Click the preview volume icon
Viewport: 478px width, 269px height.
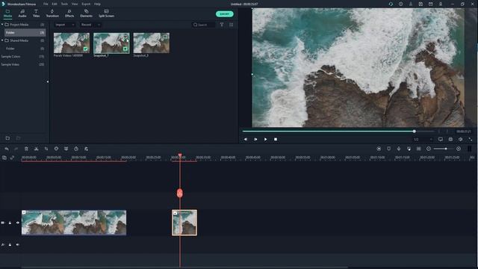461,140
